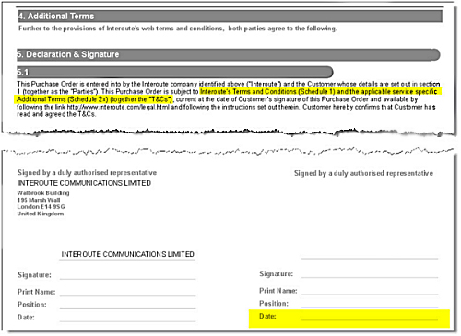
Task: Click the Interoute Print Name field
Action: pyautogui.click(x=128, y=292)
